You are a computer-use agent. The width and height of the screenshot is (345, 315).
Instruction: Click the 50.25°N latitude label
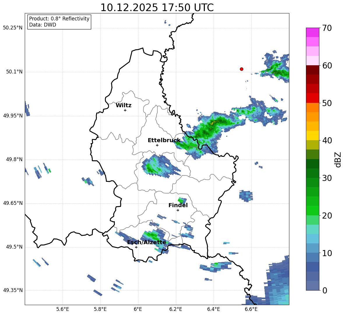(x=13, y=28)
